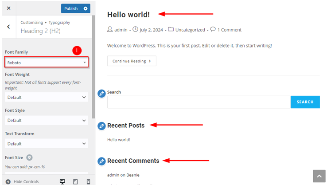
Task: Click the Continue Reading button
Action: pos(132,61)
